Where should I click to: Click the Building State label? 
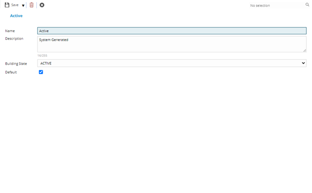[x=16, y=64]
